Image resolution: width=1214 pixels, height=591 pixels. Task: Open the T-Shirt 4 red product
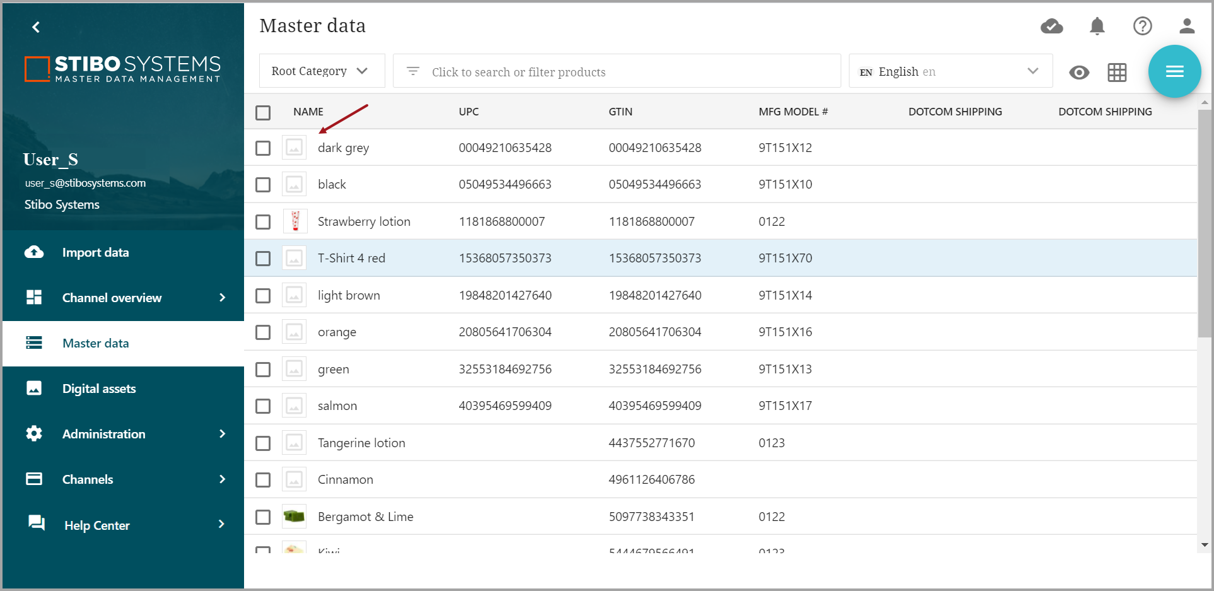coord(351,258)
